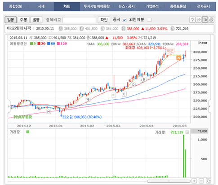Click the 액분 stock split marker
Viewport: 218px width, 185px height.
click(170, 51)
